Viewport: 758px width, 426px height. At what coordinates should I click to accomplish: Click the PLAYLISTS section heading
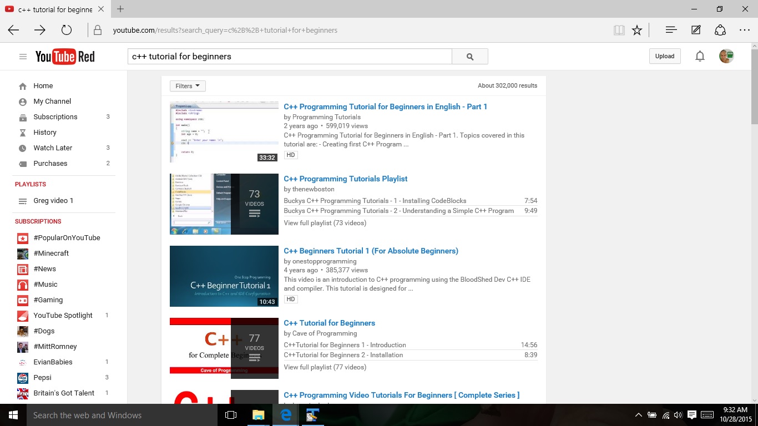pos(31,184)
